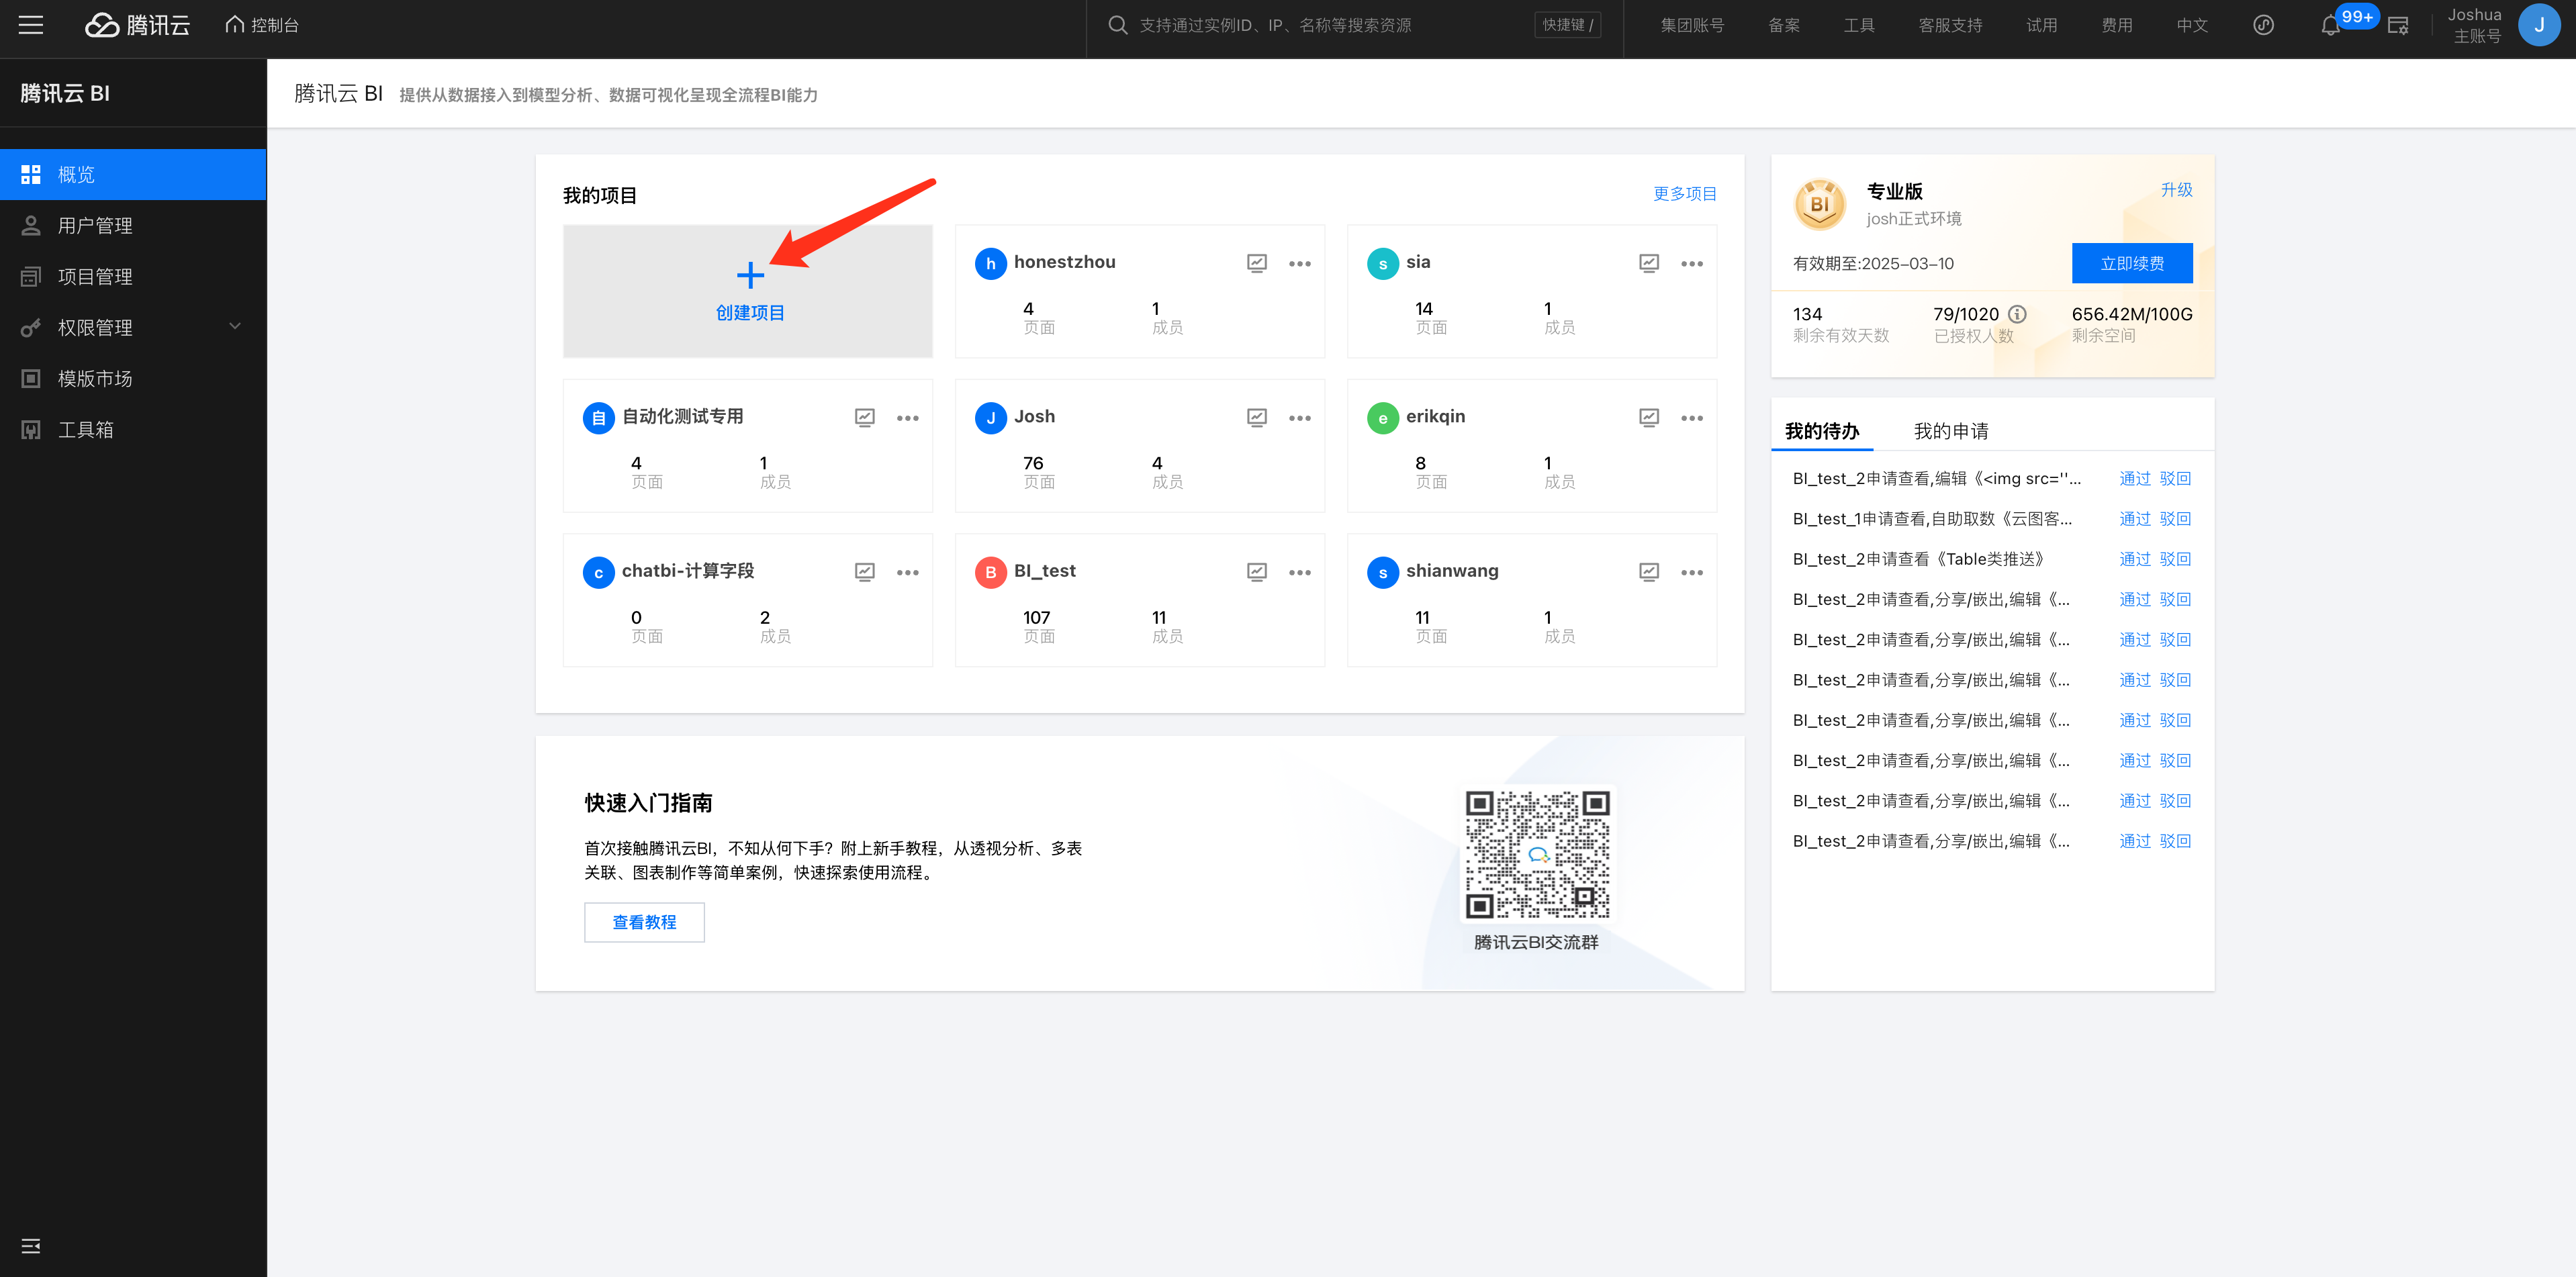Open 模版市场 from the sidebar

coord(95,378)
